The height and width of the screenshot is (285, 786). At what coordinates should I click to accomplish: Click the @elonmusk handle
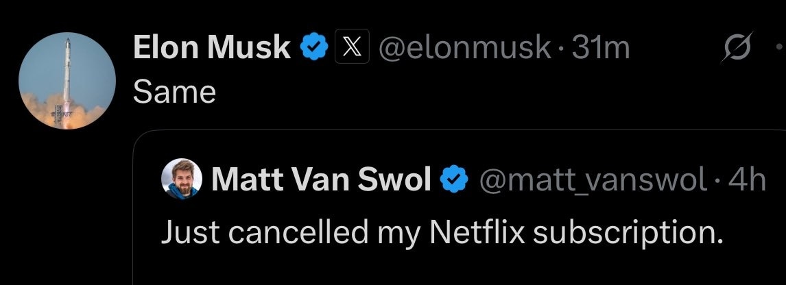coord(465,48)
